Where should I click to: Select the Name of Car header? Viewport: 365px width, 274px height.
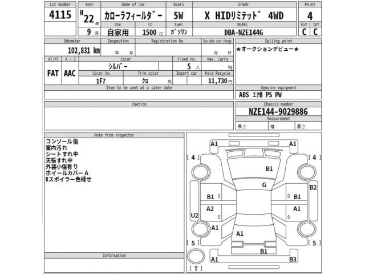pos(133,5)
